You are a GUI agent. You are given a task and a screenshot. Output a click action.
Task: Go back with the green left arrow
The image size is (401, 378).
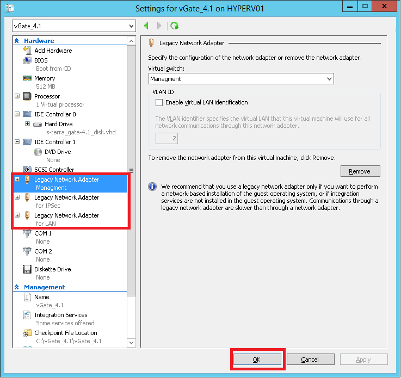click(146, 26)
